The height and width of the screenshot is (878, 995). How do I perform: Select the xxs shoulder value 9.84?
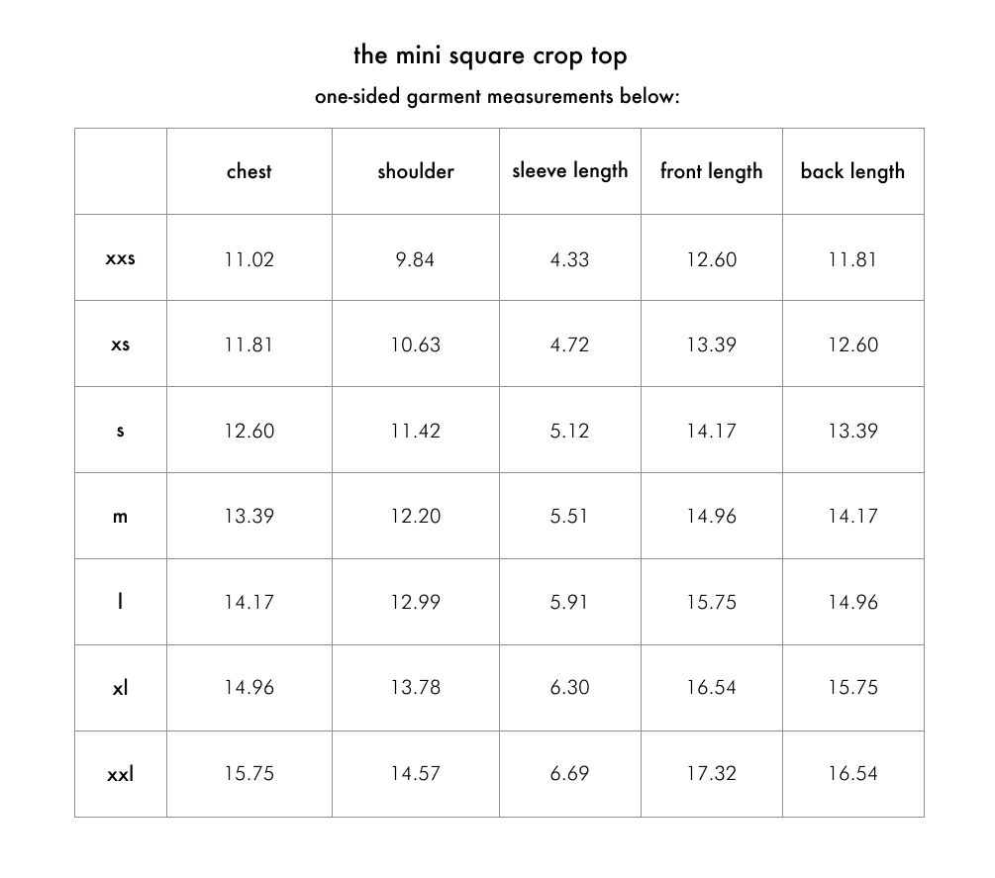pyautogui.click(x=415, y=259)
